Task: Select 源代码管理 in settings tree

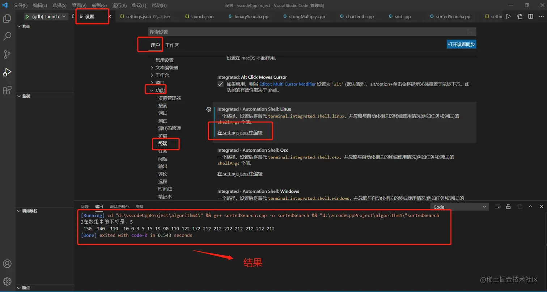Action: (169, 128)
